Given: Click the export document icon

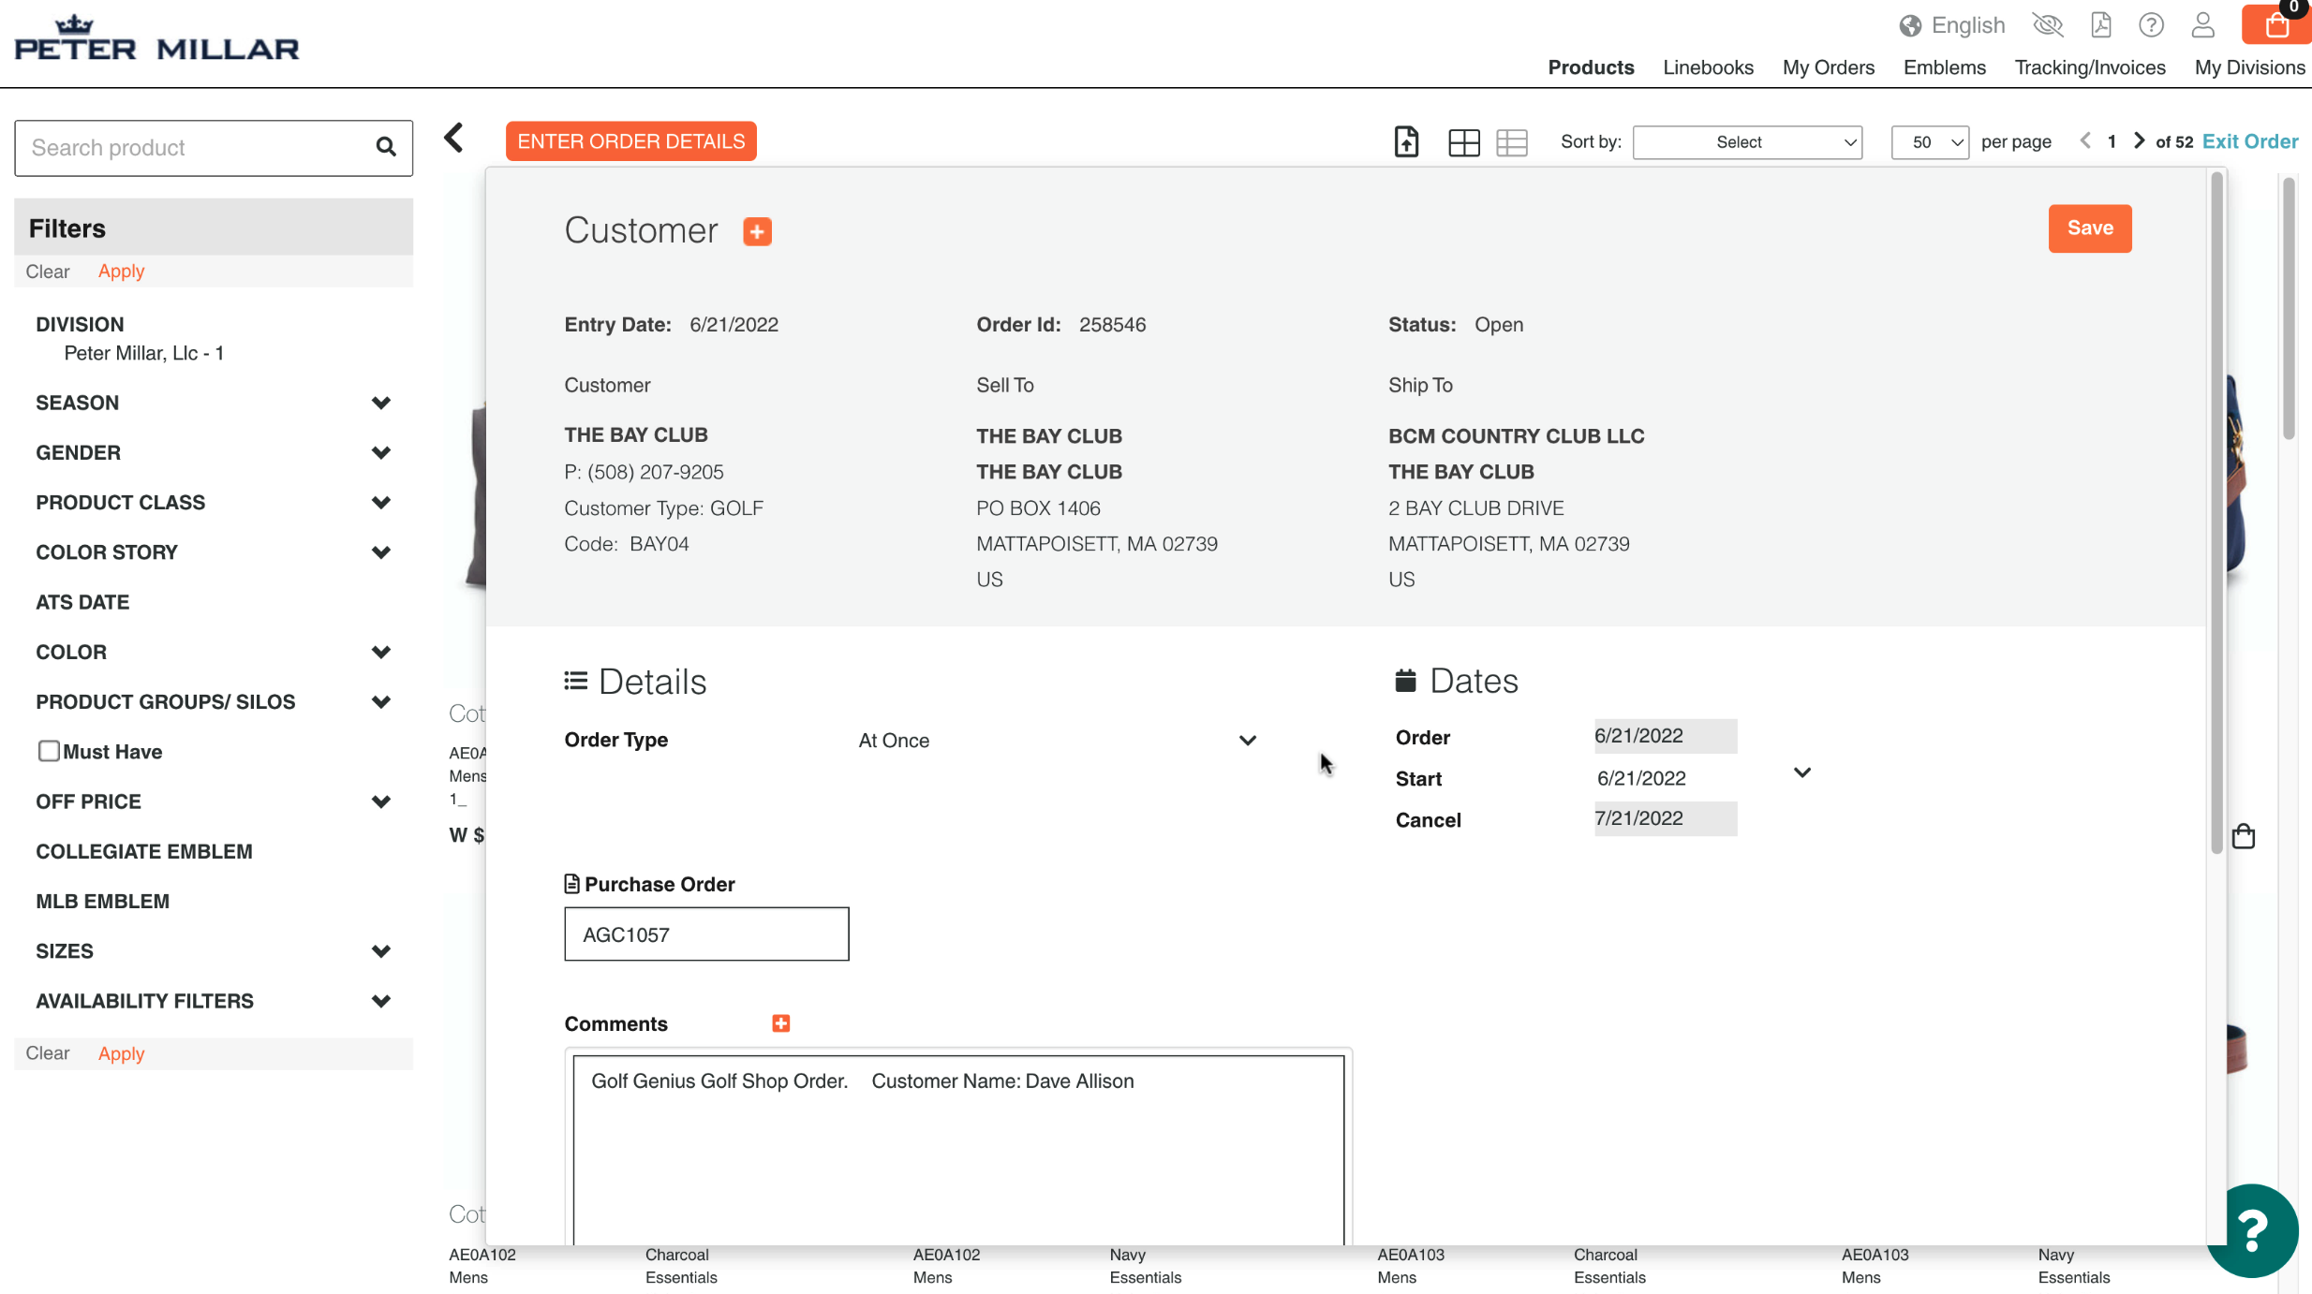Looking at the screenshot, I should (1406, 141).
